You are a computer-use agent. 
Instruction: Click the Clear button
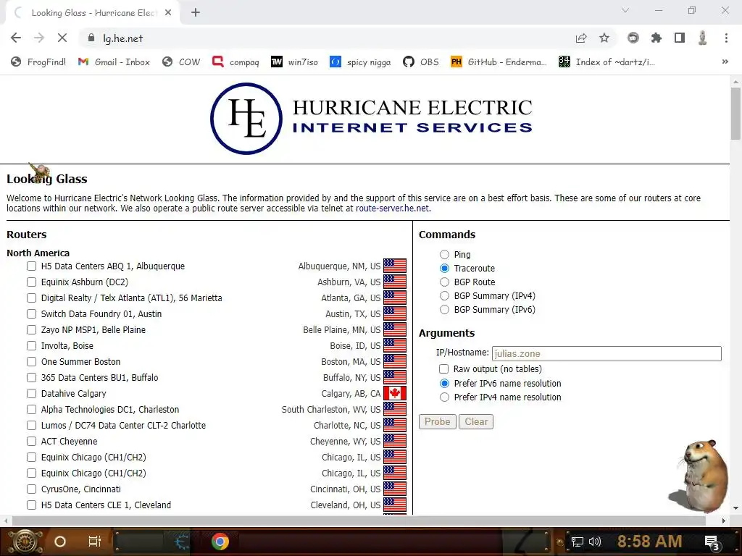coord(476,421)
